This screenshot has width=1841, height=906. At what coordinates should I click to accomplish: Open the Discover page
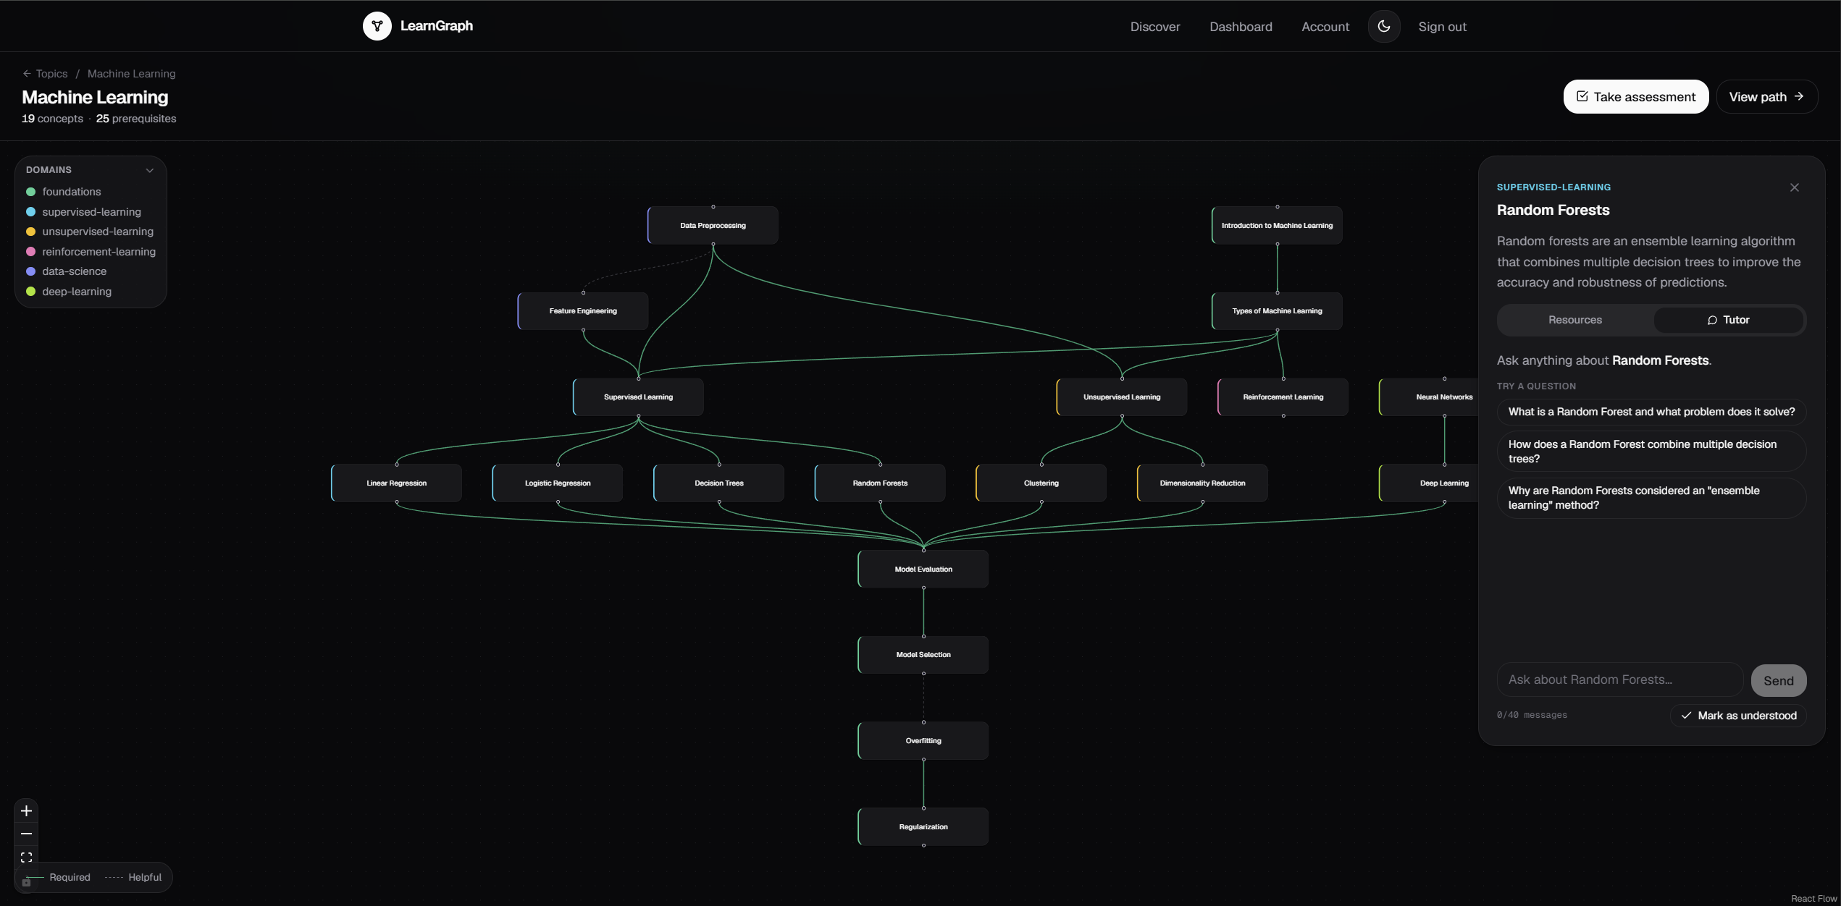(1155, 27)
